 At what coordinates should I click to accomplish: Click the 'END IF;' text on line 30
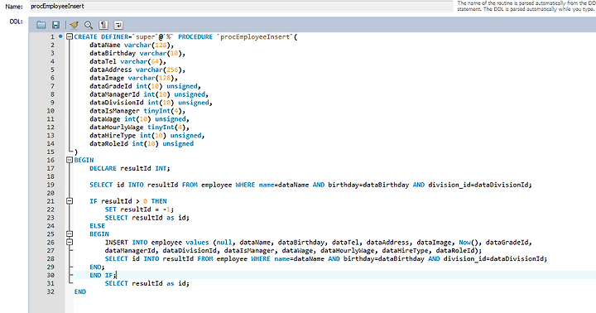click(x=103, y=276)
